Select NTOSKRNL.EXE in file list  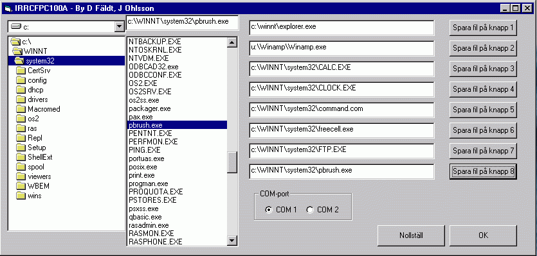tap(177, 50)
